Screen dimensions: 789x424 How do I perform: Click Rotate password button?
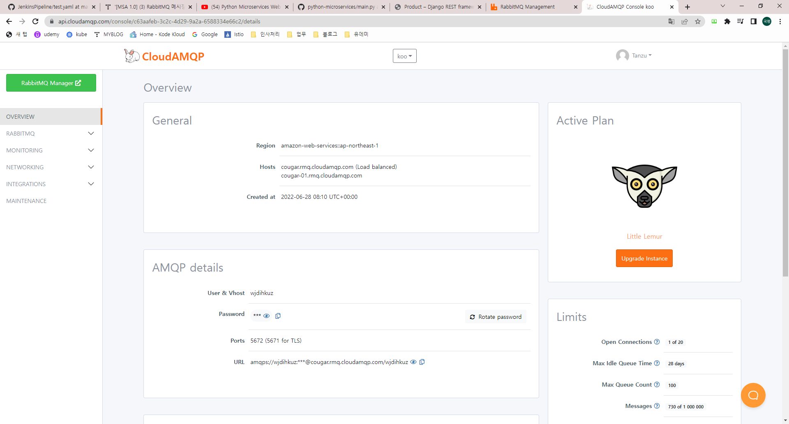(x=496, y=317)
